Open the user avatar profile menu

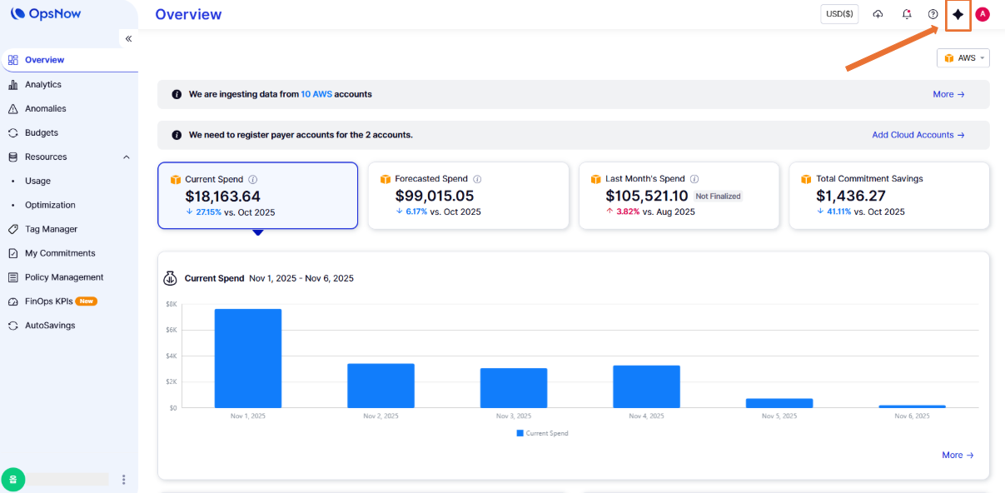pos(983,14)
